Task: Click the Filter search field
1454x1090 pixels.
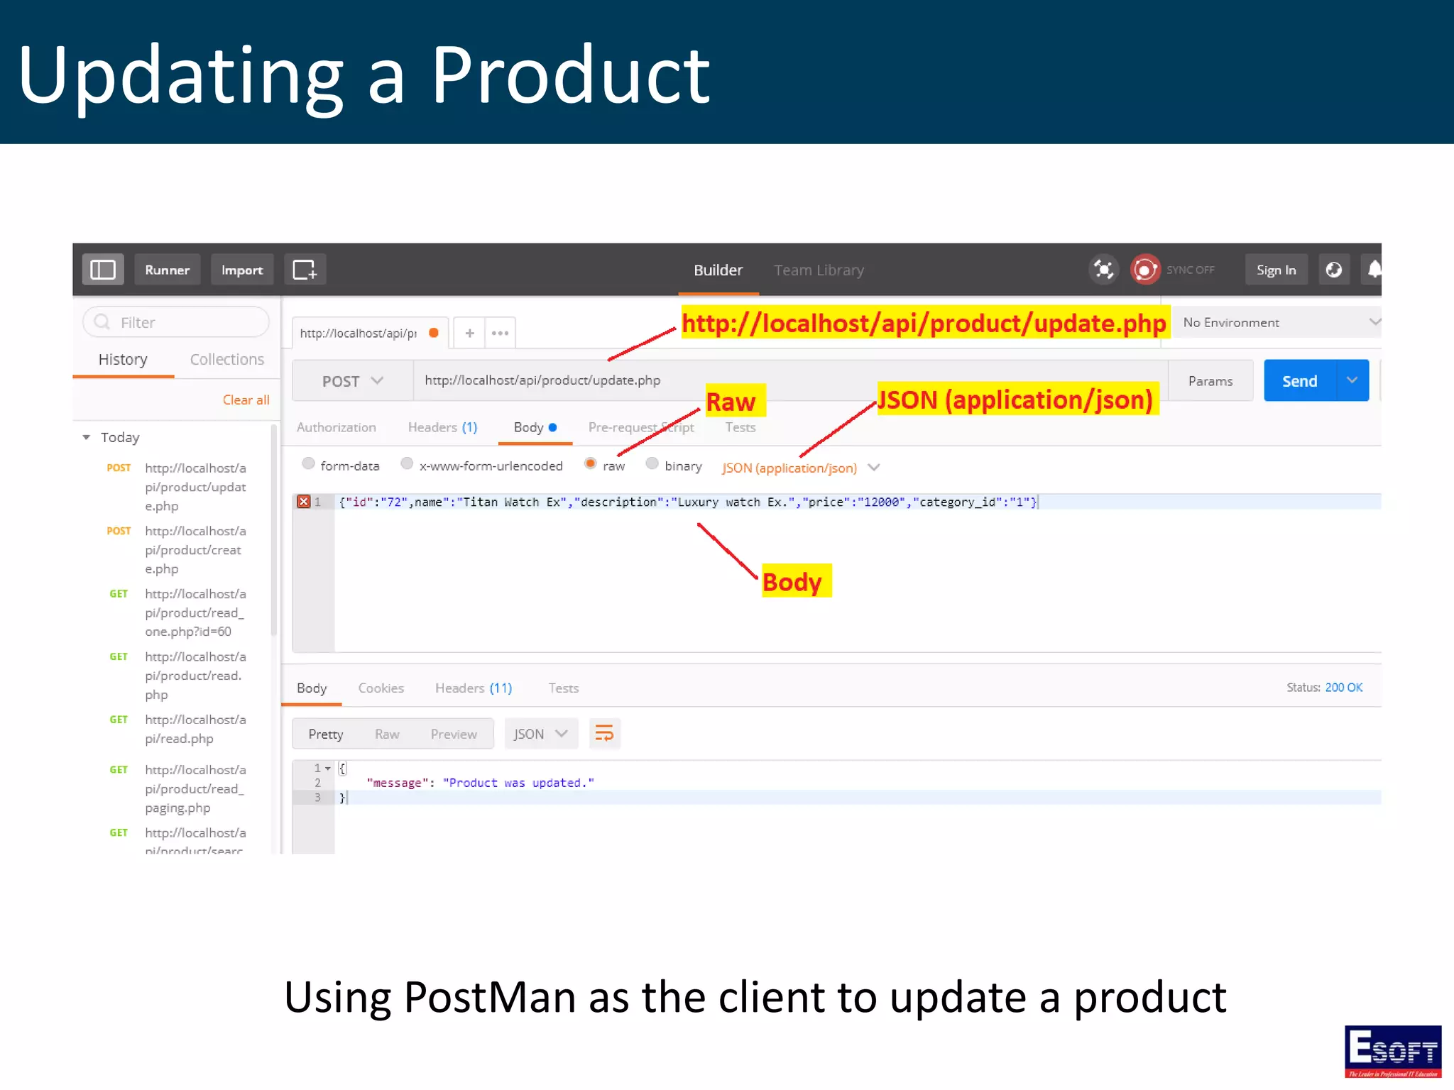Action: pos(176,322)
